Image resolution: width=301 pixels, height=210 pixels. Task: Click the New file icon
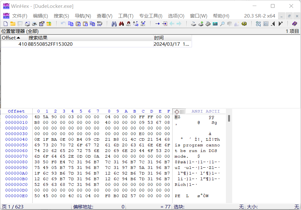pyautogui.click(x=6, y=24)
